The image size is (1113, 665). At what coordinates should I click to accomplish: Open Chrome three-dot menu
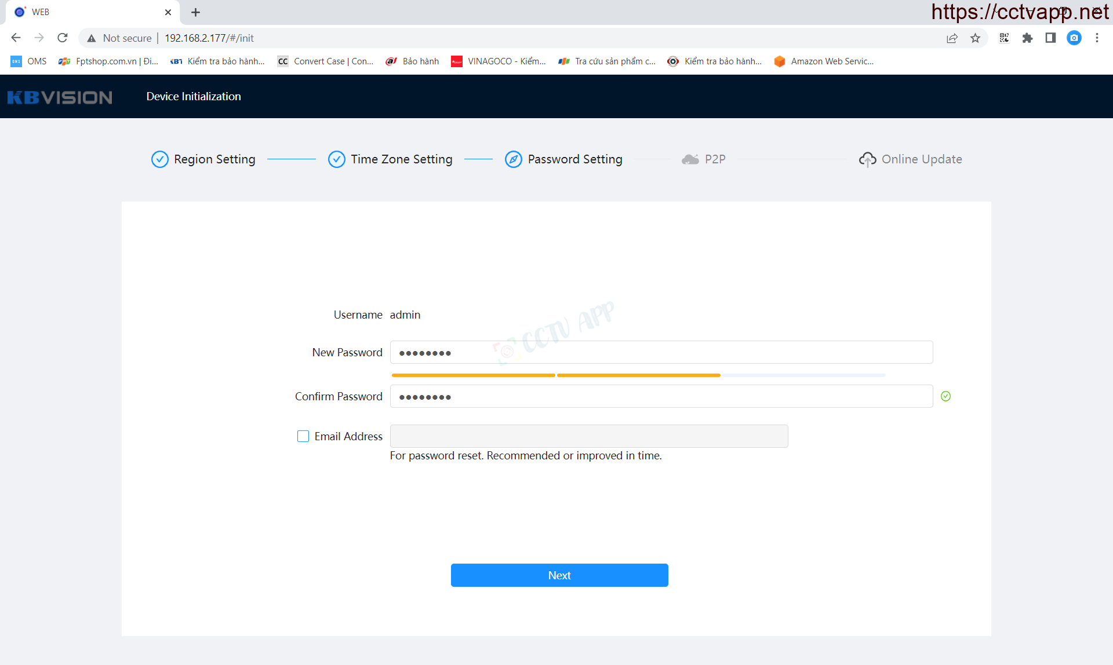[x=1097, y=38]
